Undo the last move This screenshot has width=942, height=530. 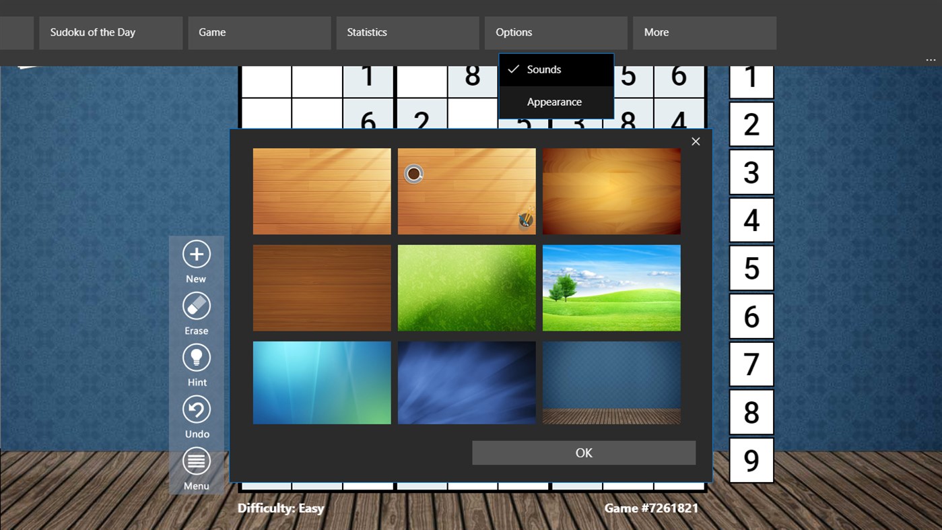pos(196,409)
